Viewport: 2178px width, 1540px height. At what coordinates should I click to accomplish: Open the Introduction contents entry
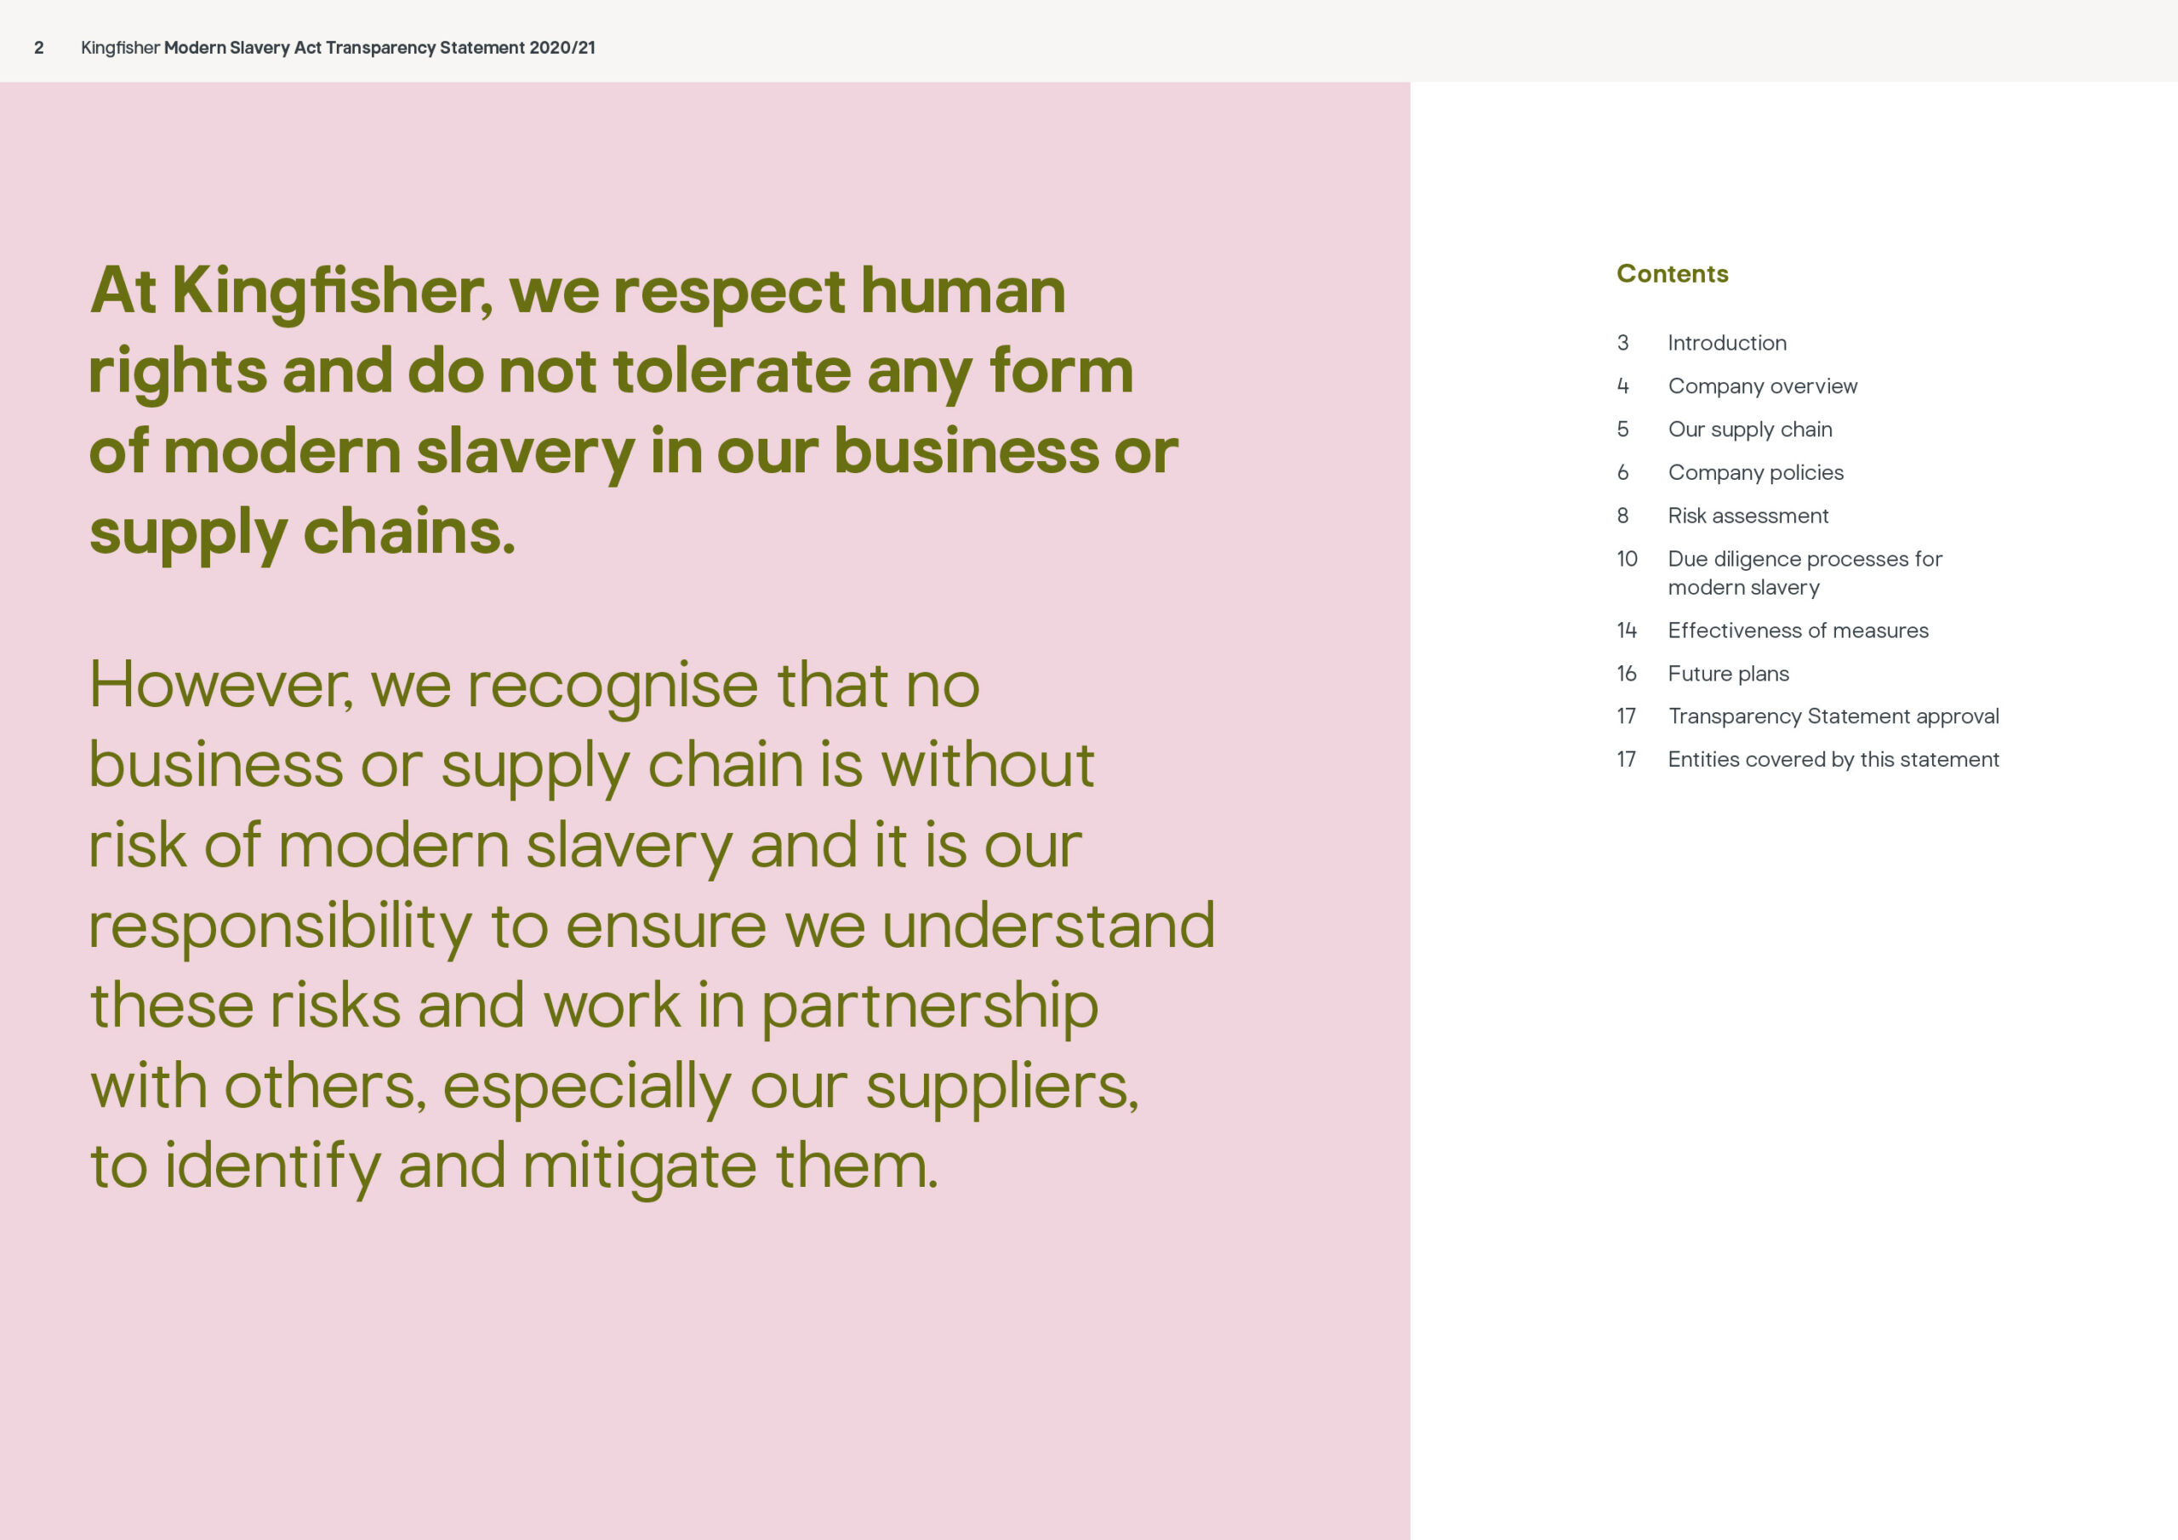[x=1726, y=343]
